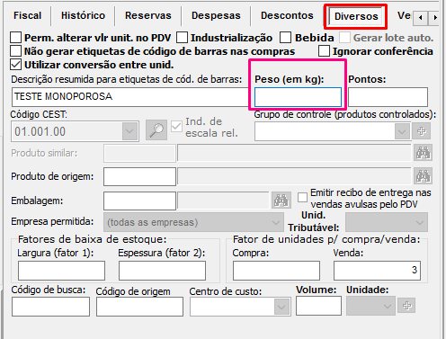Click Produto de origem code field
This screenshot has width=446, height=339.
tap(139, 176)
